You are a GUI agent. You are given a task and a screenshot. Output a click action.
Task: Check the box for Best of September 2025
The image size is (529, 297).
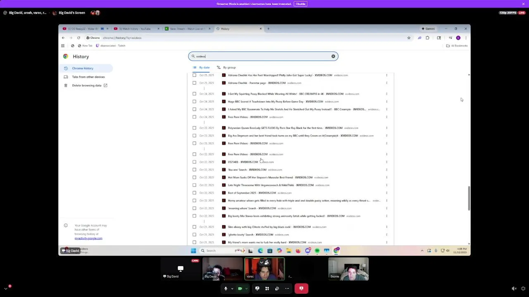click(x=194, y=193)
